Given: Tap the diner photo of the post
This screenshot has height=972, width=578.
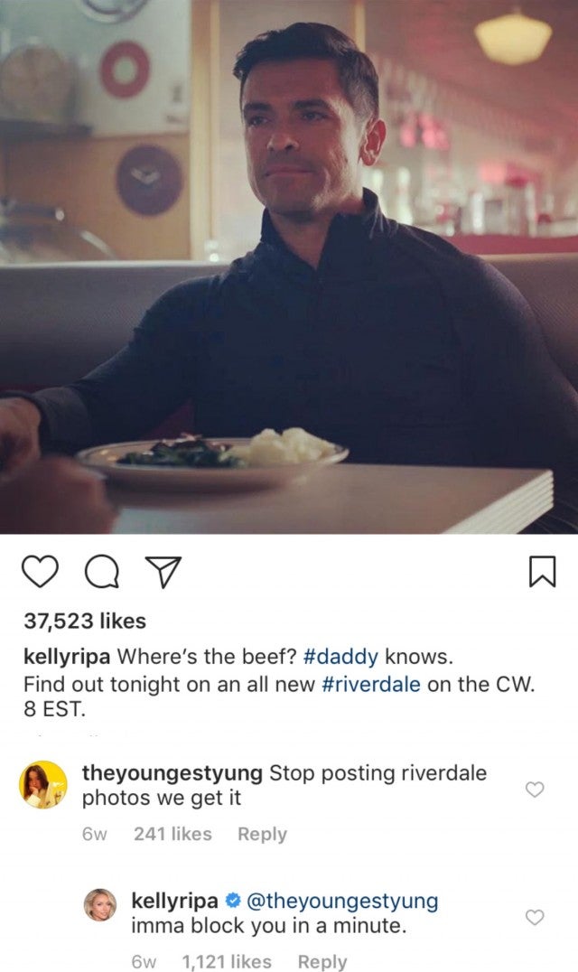Looking at the screenshot, I should coord(289,266).
